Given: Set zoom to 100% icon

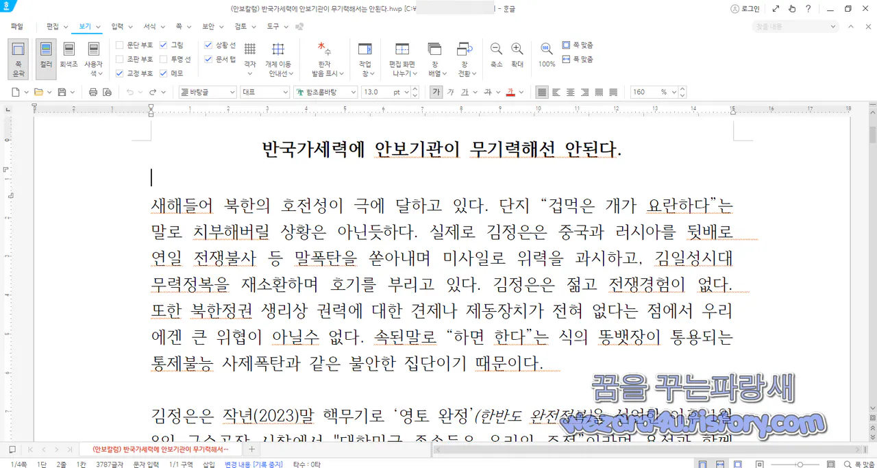Looking at the screenshot, I should click(547, 55).
